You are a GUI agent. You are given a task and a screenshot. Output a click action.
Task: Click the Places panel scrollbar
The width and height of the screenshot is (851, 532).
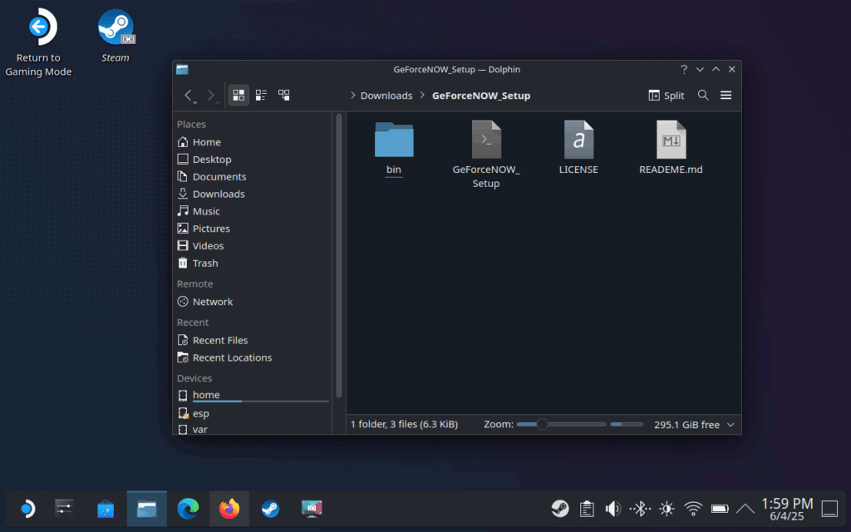(339, 256)
